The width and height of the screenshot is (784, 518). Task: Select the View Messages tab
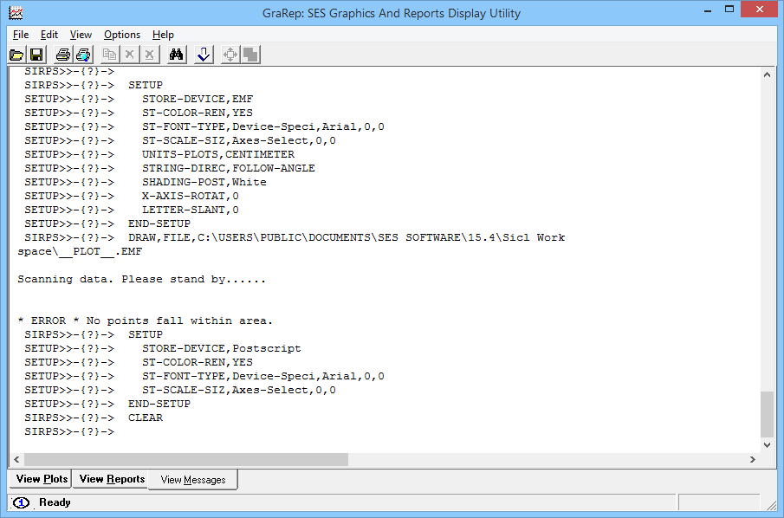click(193, 480)
